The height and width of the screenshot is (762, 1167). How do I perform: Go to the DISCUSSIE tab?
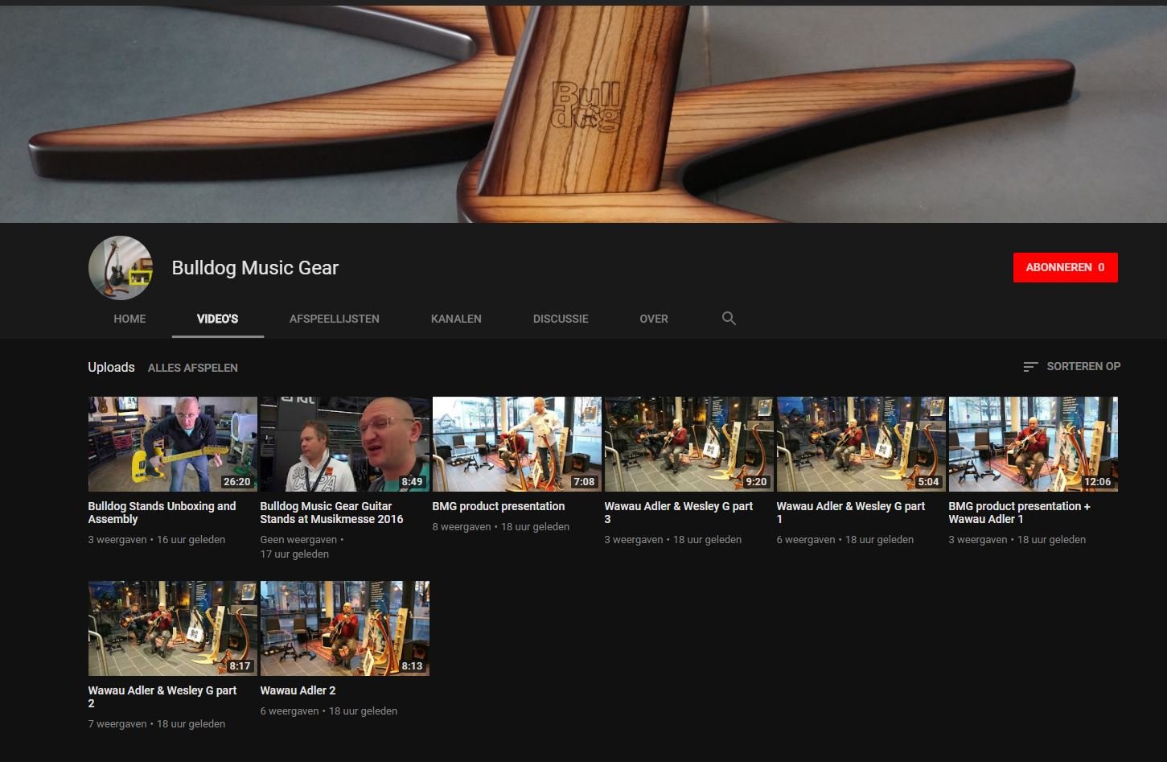click(x=561, y=319)
